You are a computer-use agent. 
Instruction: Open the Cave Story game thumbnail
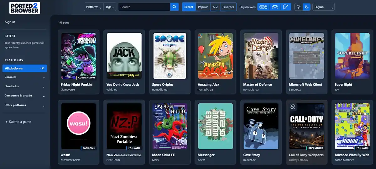261,127
